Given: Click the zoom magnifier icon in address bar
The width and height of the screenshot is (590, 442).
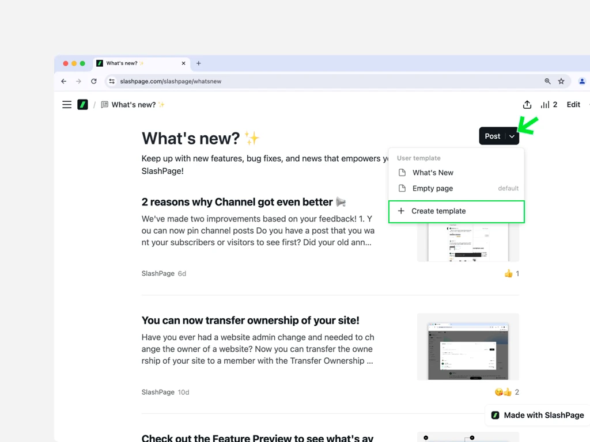Looking at the screenshot, I should pos(547,81).
